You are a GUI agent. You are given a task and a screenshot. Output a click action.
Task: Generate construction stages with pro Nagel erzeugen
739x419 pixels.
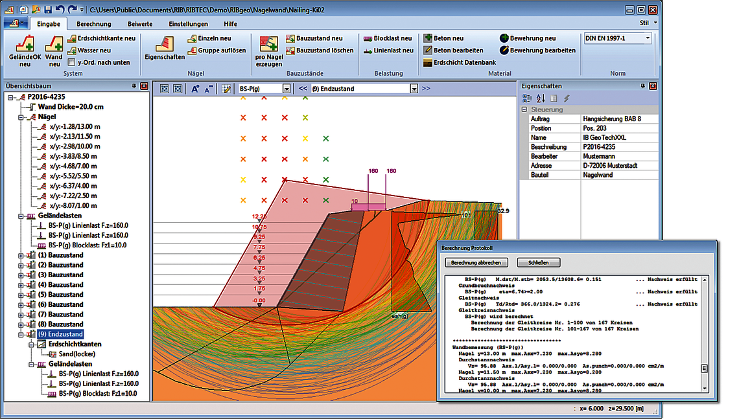tap(268, 51)
